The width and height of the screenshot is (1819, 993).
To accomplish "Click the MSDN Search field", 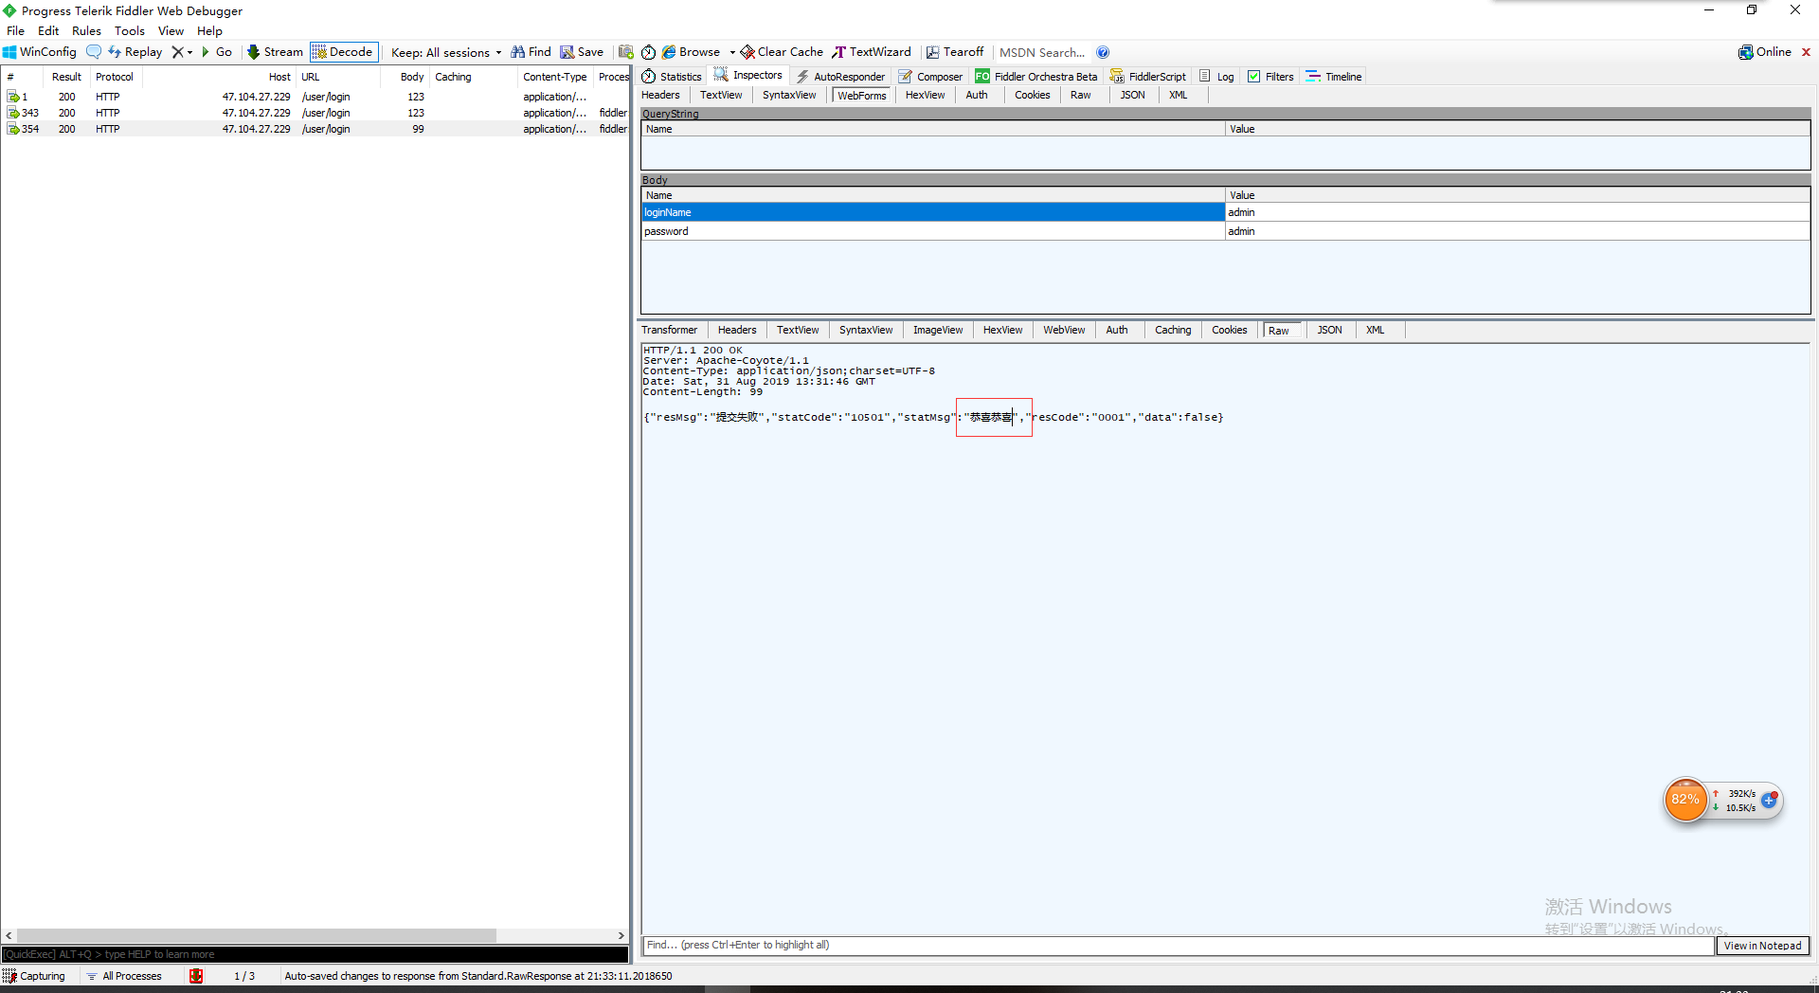I will click(x=1042, y=52).
